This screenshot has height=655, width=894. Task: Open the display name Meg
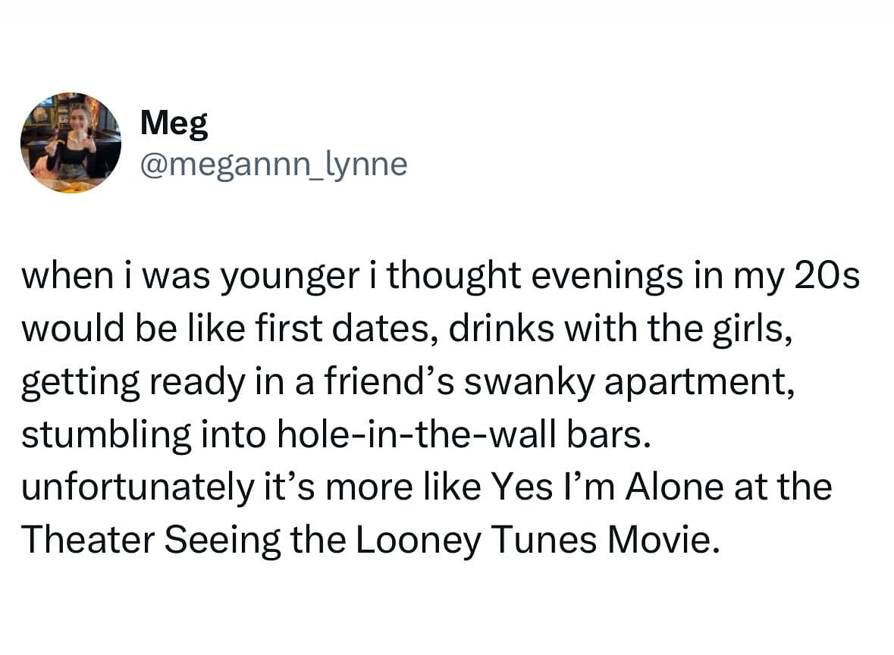tap(174, 124)
